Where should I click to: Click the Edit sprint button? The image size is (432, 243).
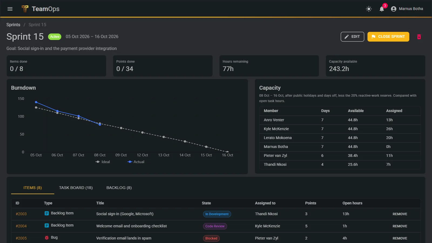click(352, 37)
